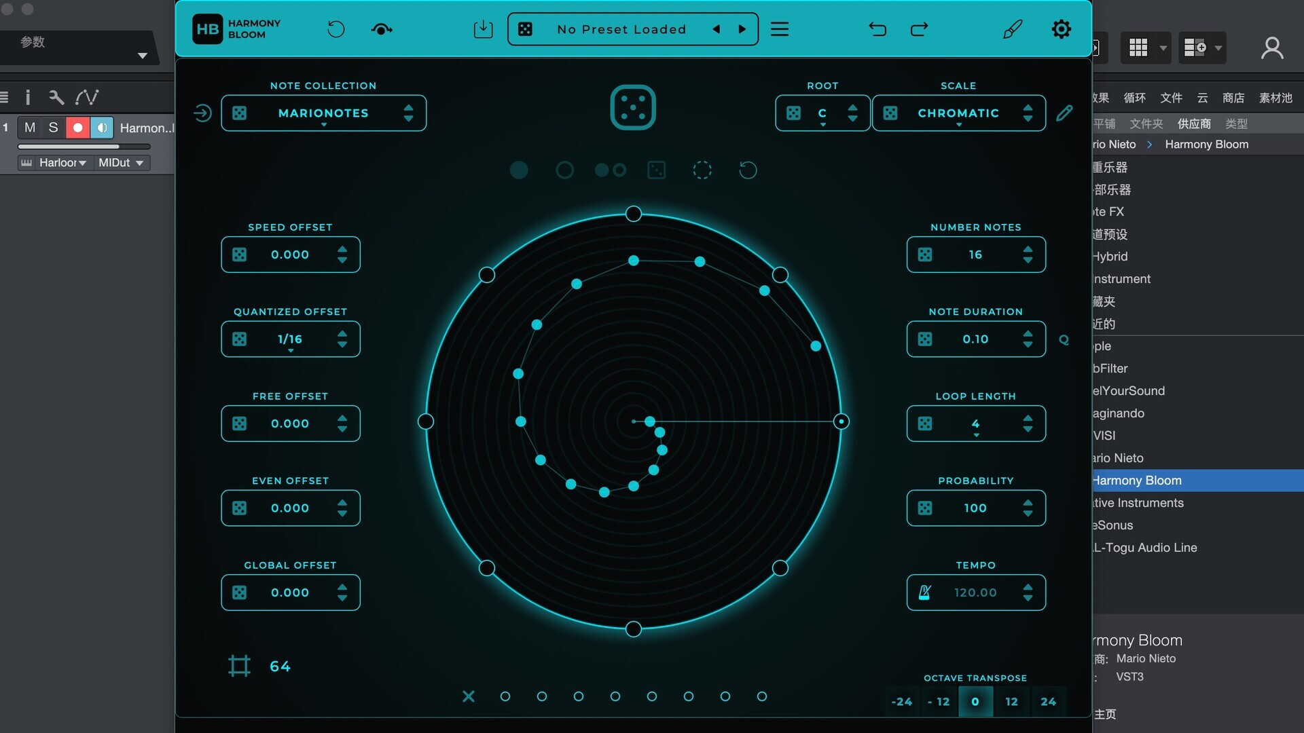Switch to 商店 browser tab
Screen dimensions: 1304x733
tap(1233, 98)
